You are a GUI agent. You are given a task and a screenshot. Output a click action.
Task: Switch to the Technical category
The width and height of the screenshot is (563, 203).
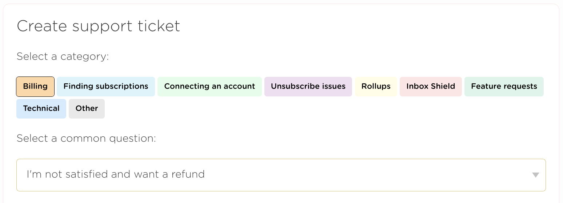(41, 109)
